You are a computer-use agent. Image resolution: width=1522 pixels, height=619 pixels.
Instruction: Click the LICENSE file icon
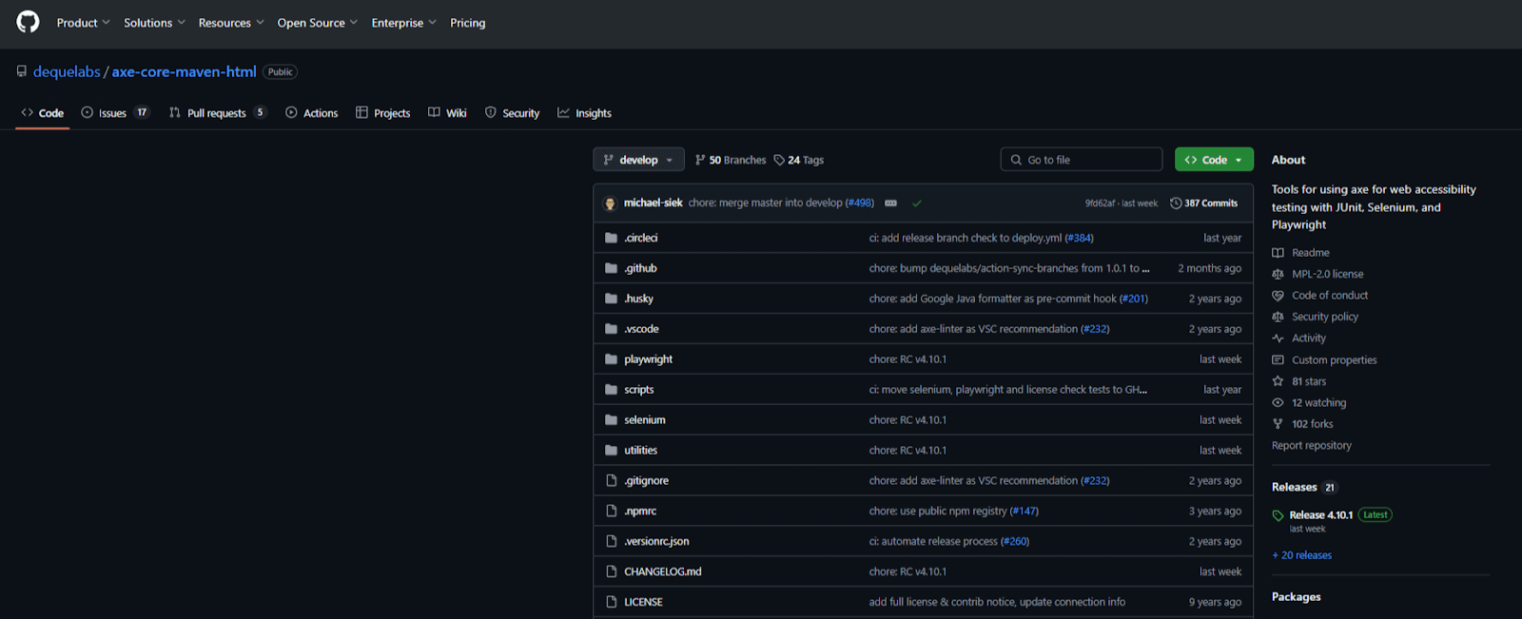(612, 602)
